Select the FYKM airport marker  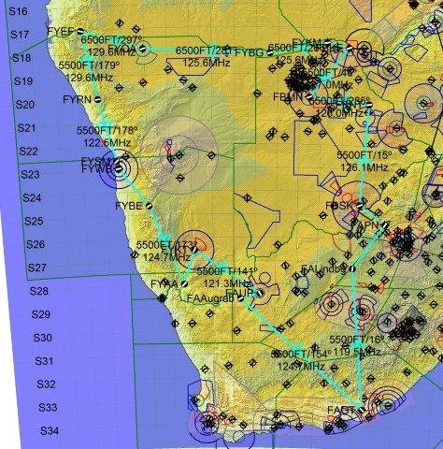(x=327, y=42)
